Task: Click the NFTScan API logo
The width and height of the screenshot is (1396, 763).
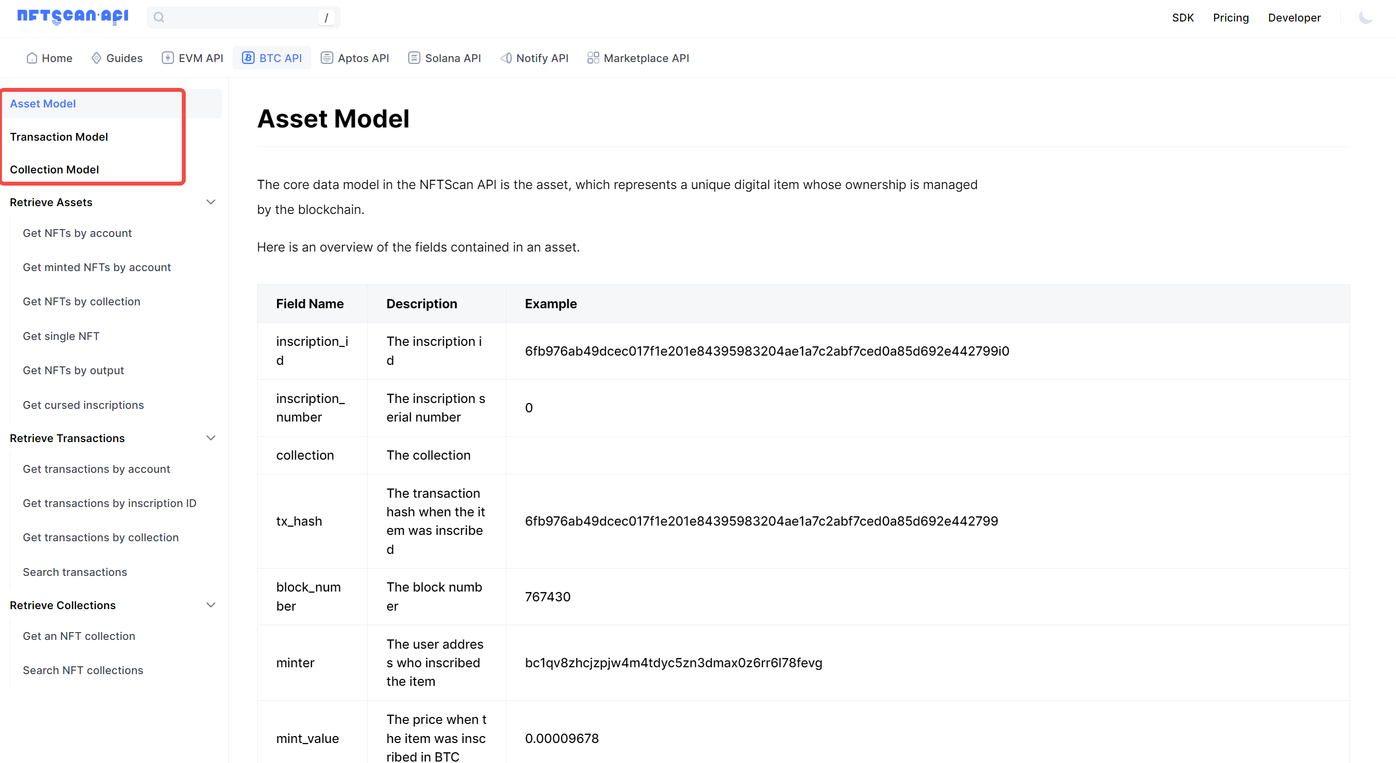Action: tap(73, 17)
